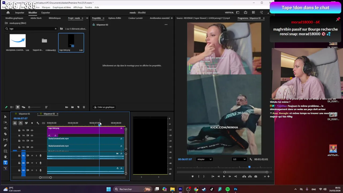Select the Hand tool

(5, 157)
